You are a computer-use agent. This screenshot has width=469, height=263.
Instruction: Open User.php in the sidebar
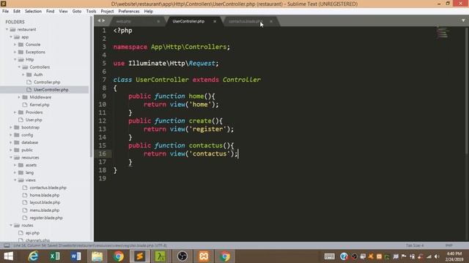(34, 120)
